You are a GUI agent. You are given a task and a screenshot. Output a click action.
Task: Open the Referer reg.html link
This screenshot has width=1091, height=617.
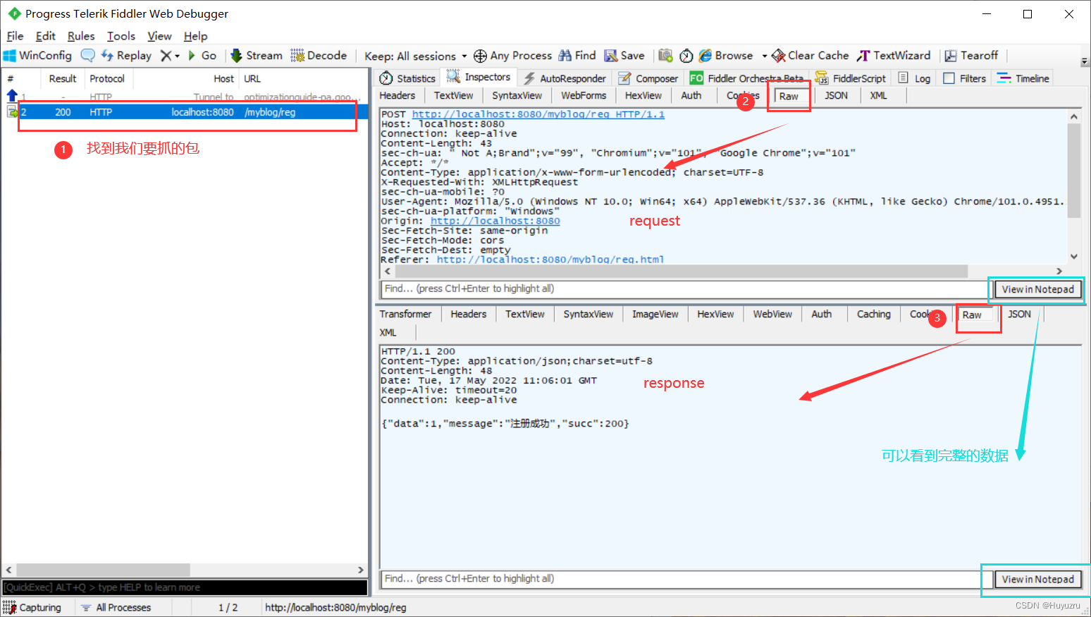point(550,259)
